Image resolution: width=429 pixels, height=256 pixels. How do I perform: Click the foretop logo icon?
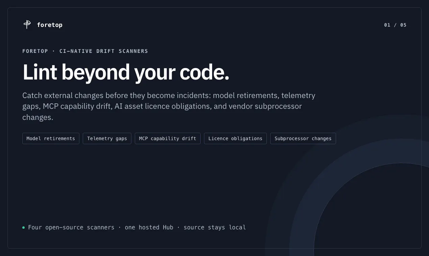pyautogui.click(x=27, y=25)
